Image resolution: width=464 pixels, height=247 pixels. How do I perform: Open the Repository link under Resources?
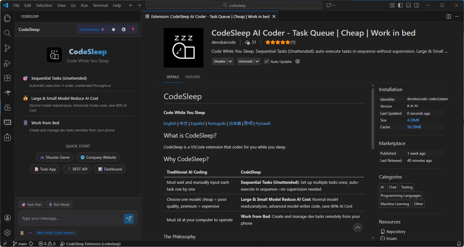(396, 231)
